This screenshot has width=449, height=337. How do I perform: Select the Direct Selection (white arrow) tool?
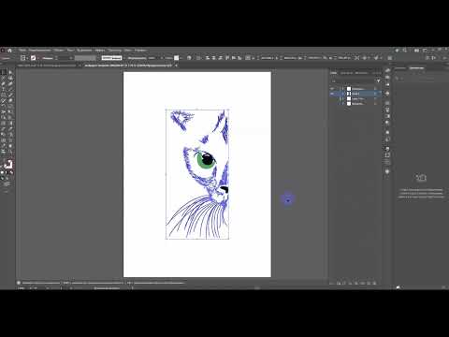pyautogui.click(x=10, y=72)
